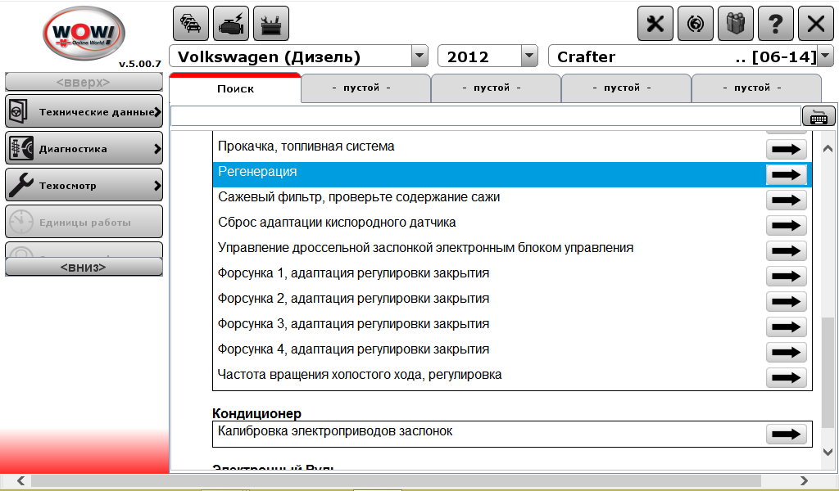Select Форсунка 2, адаптация регулировки закрытия
The image size is (839, 491).
pyautogui.click(x=353, y=299)
